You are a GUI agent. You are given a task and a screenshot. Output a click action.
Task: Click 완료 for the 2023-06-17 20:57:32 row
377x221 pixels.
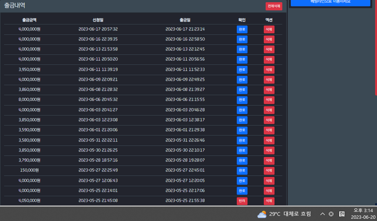point(242,29)
